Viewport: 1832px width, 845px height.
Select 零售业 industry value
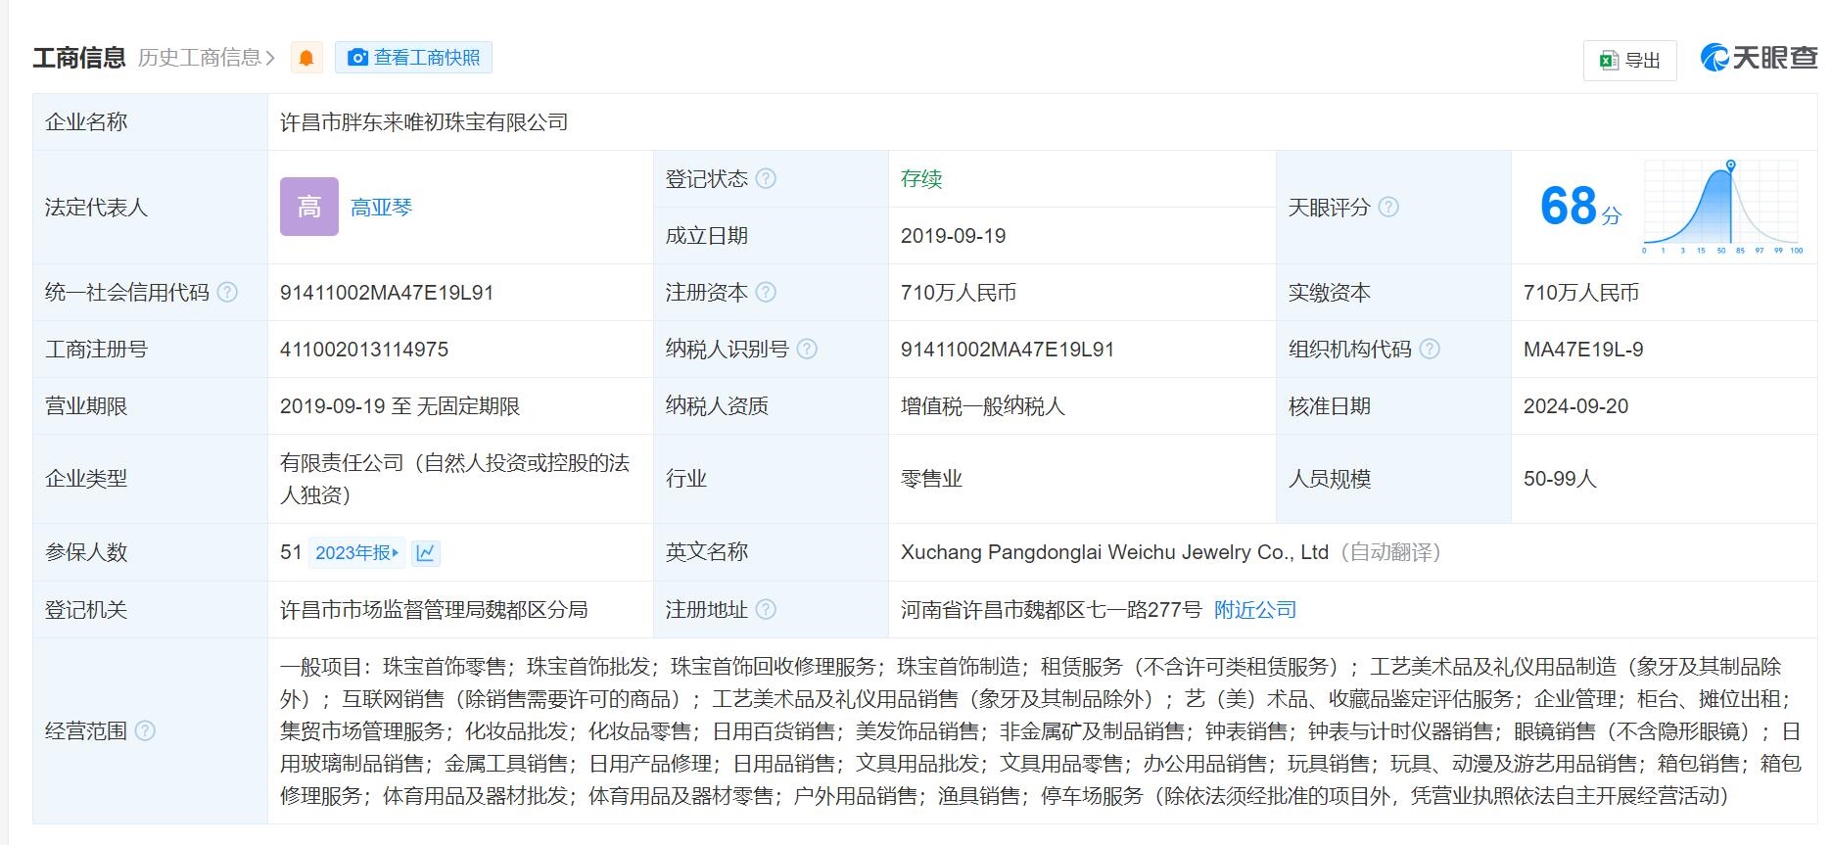click(x=931, y=479)
